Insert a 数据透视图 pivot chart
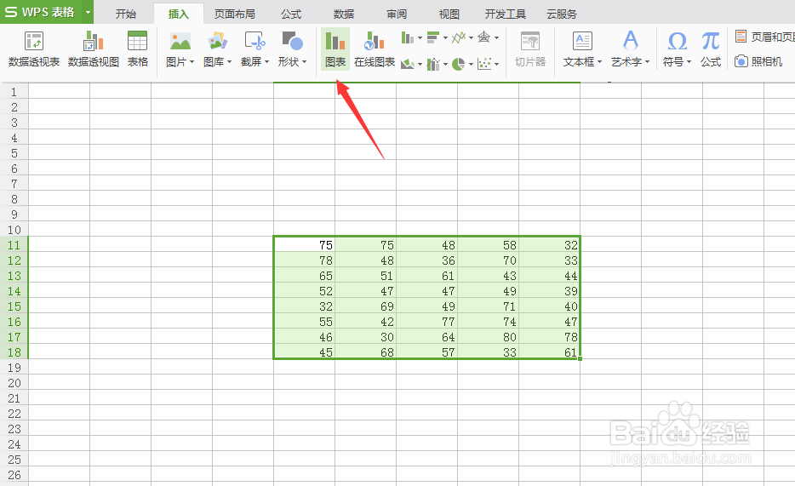 pyautogui.click(x=94, y=49)
